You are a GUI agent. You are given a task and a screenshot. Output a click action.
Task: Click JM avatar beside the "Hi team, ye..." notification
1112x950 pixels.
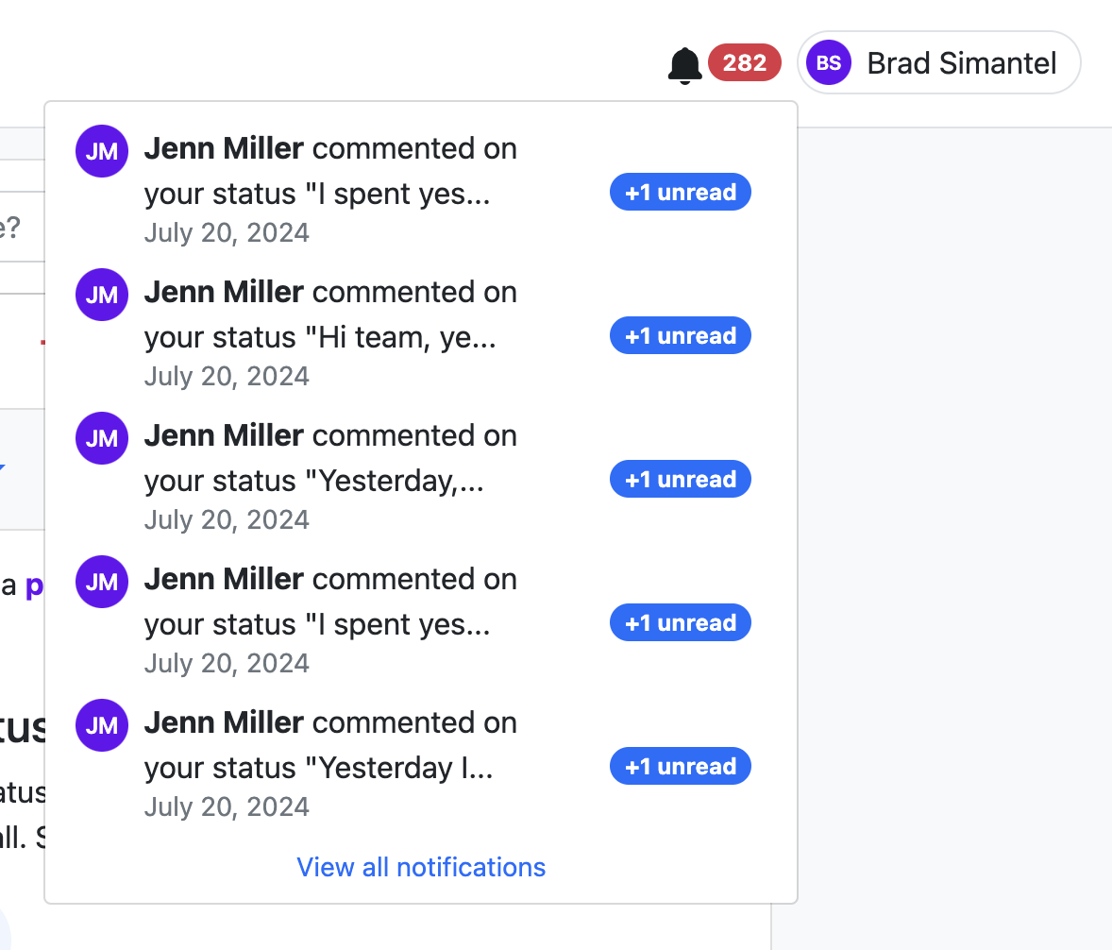click(x=101, y=295)
